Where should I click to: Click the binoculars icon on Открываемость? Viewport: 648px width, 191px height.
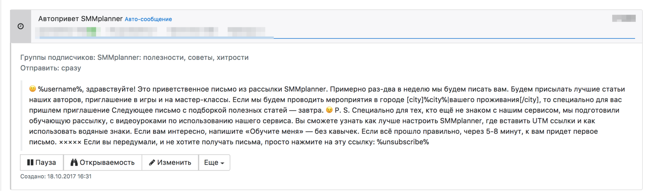(x=74, y=162)
